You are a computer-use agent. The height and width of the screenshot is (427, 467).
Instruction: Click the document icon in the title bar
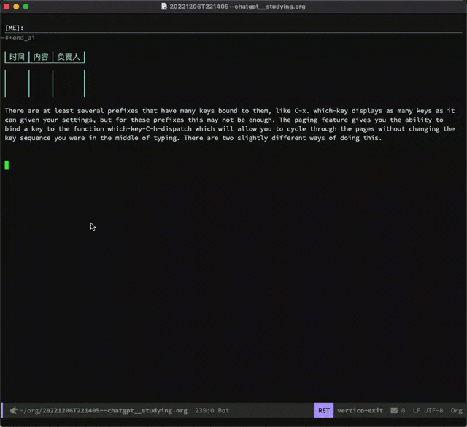(x=163, y=7)
